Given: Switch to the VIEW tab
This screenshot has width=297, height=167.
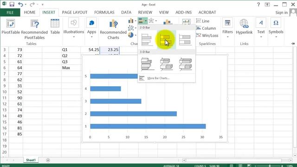Looking at the screenshot, I should (x=164, y=13).
